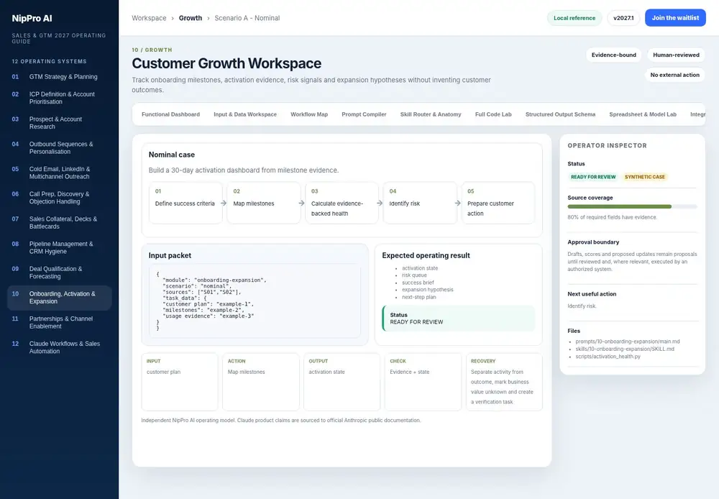Viewport: 719px width, 499px height.
Task: Click 'activation state' in expected results
Action: pyautogui.click(x=420, y=268)
